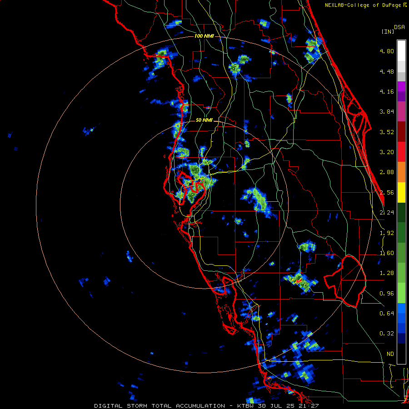
Task: Pick the white swatch at the legend top
Action: pyautogui.click(x=401, y=50)
